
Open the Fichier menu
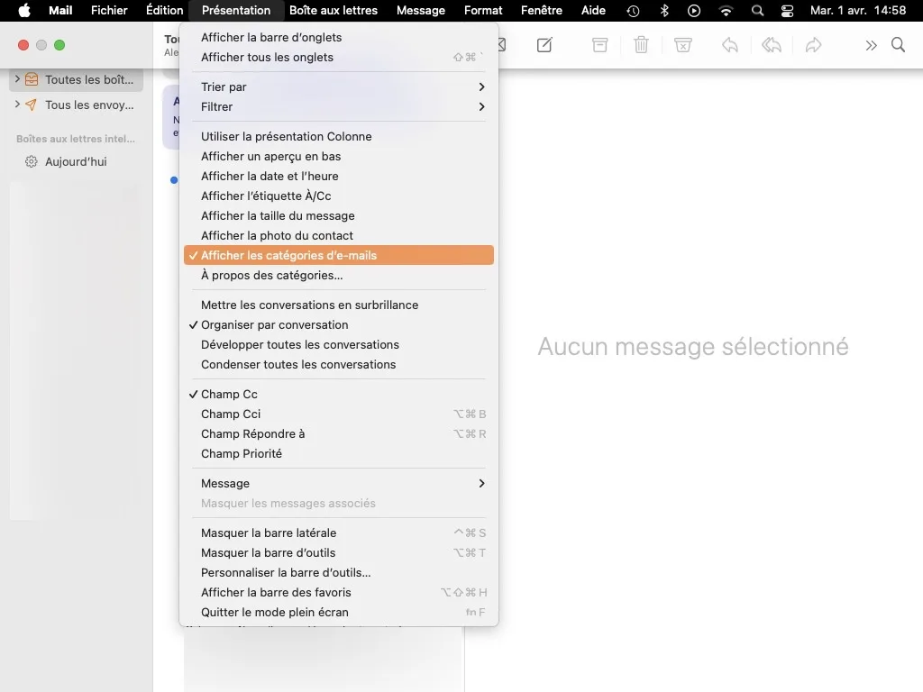(109, 11)
